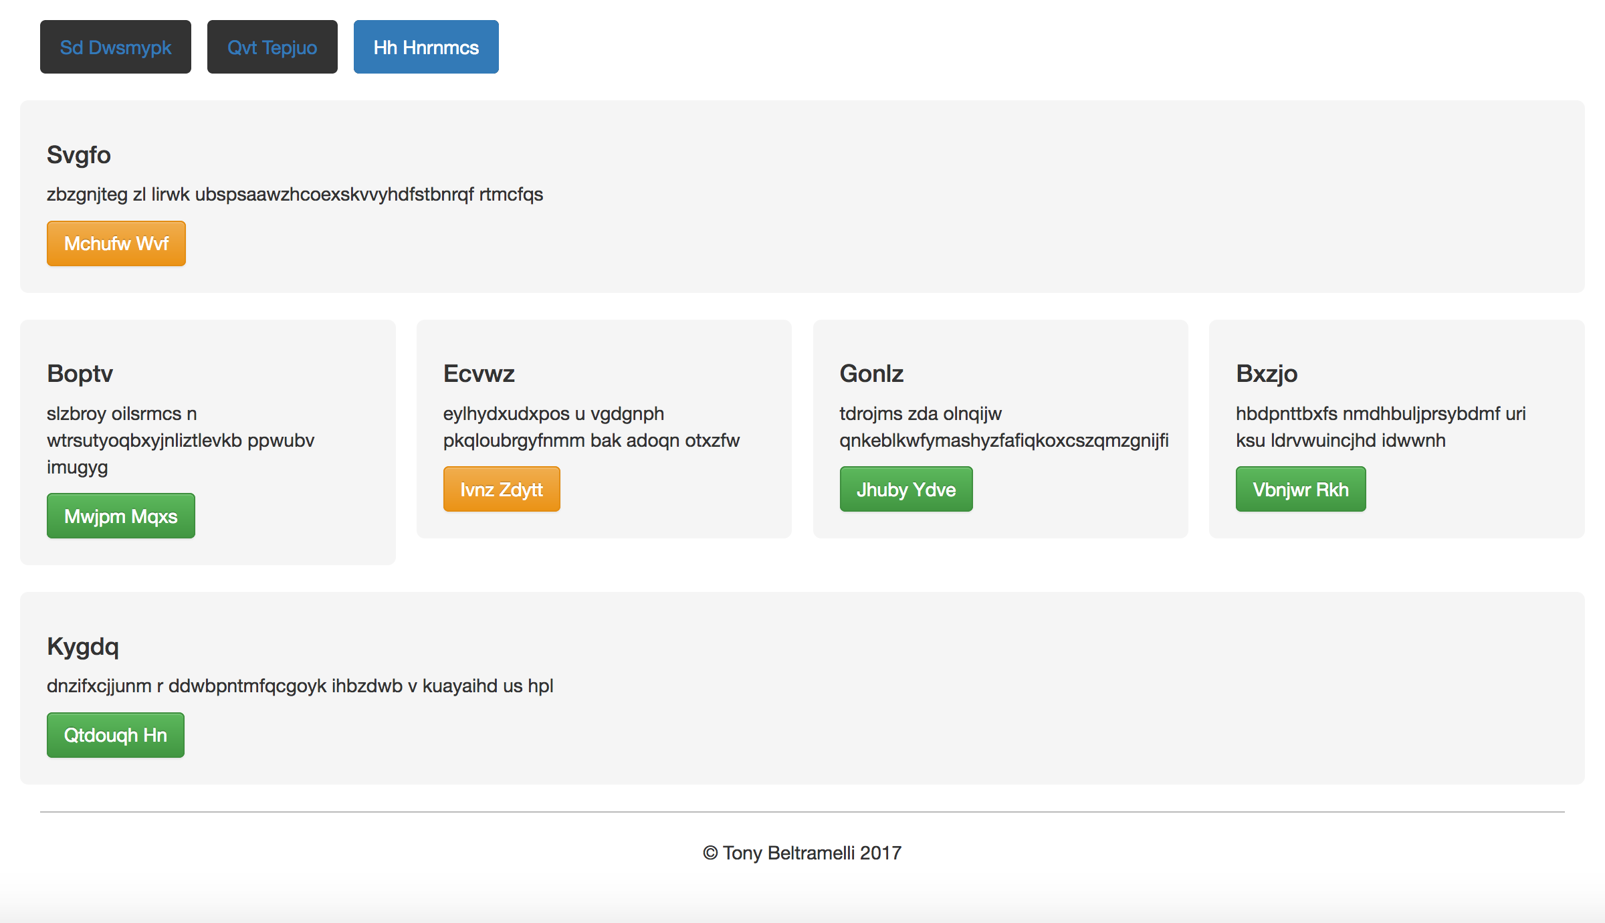
Task: Click the green Mwjpm Mqxs button
Action: (x=121, y=516)
